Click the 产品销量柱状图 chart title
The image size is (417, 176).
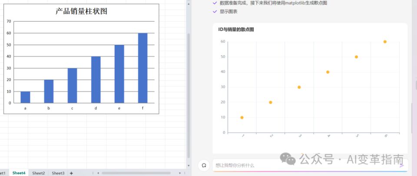tap(81, 12)
